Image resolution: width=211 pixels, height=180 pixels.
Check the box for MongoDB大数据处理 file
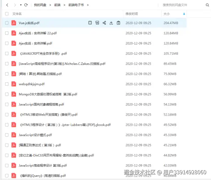(x=7, y=94)
